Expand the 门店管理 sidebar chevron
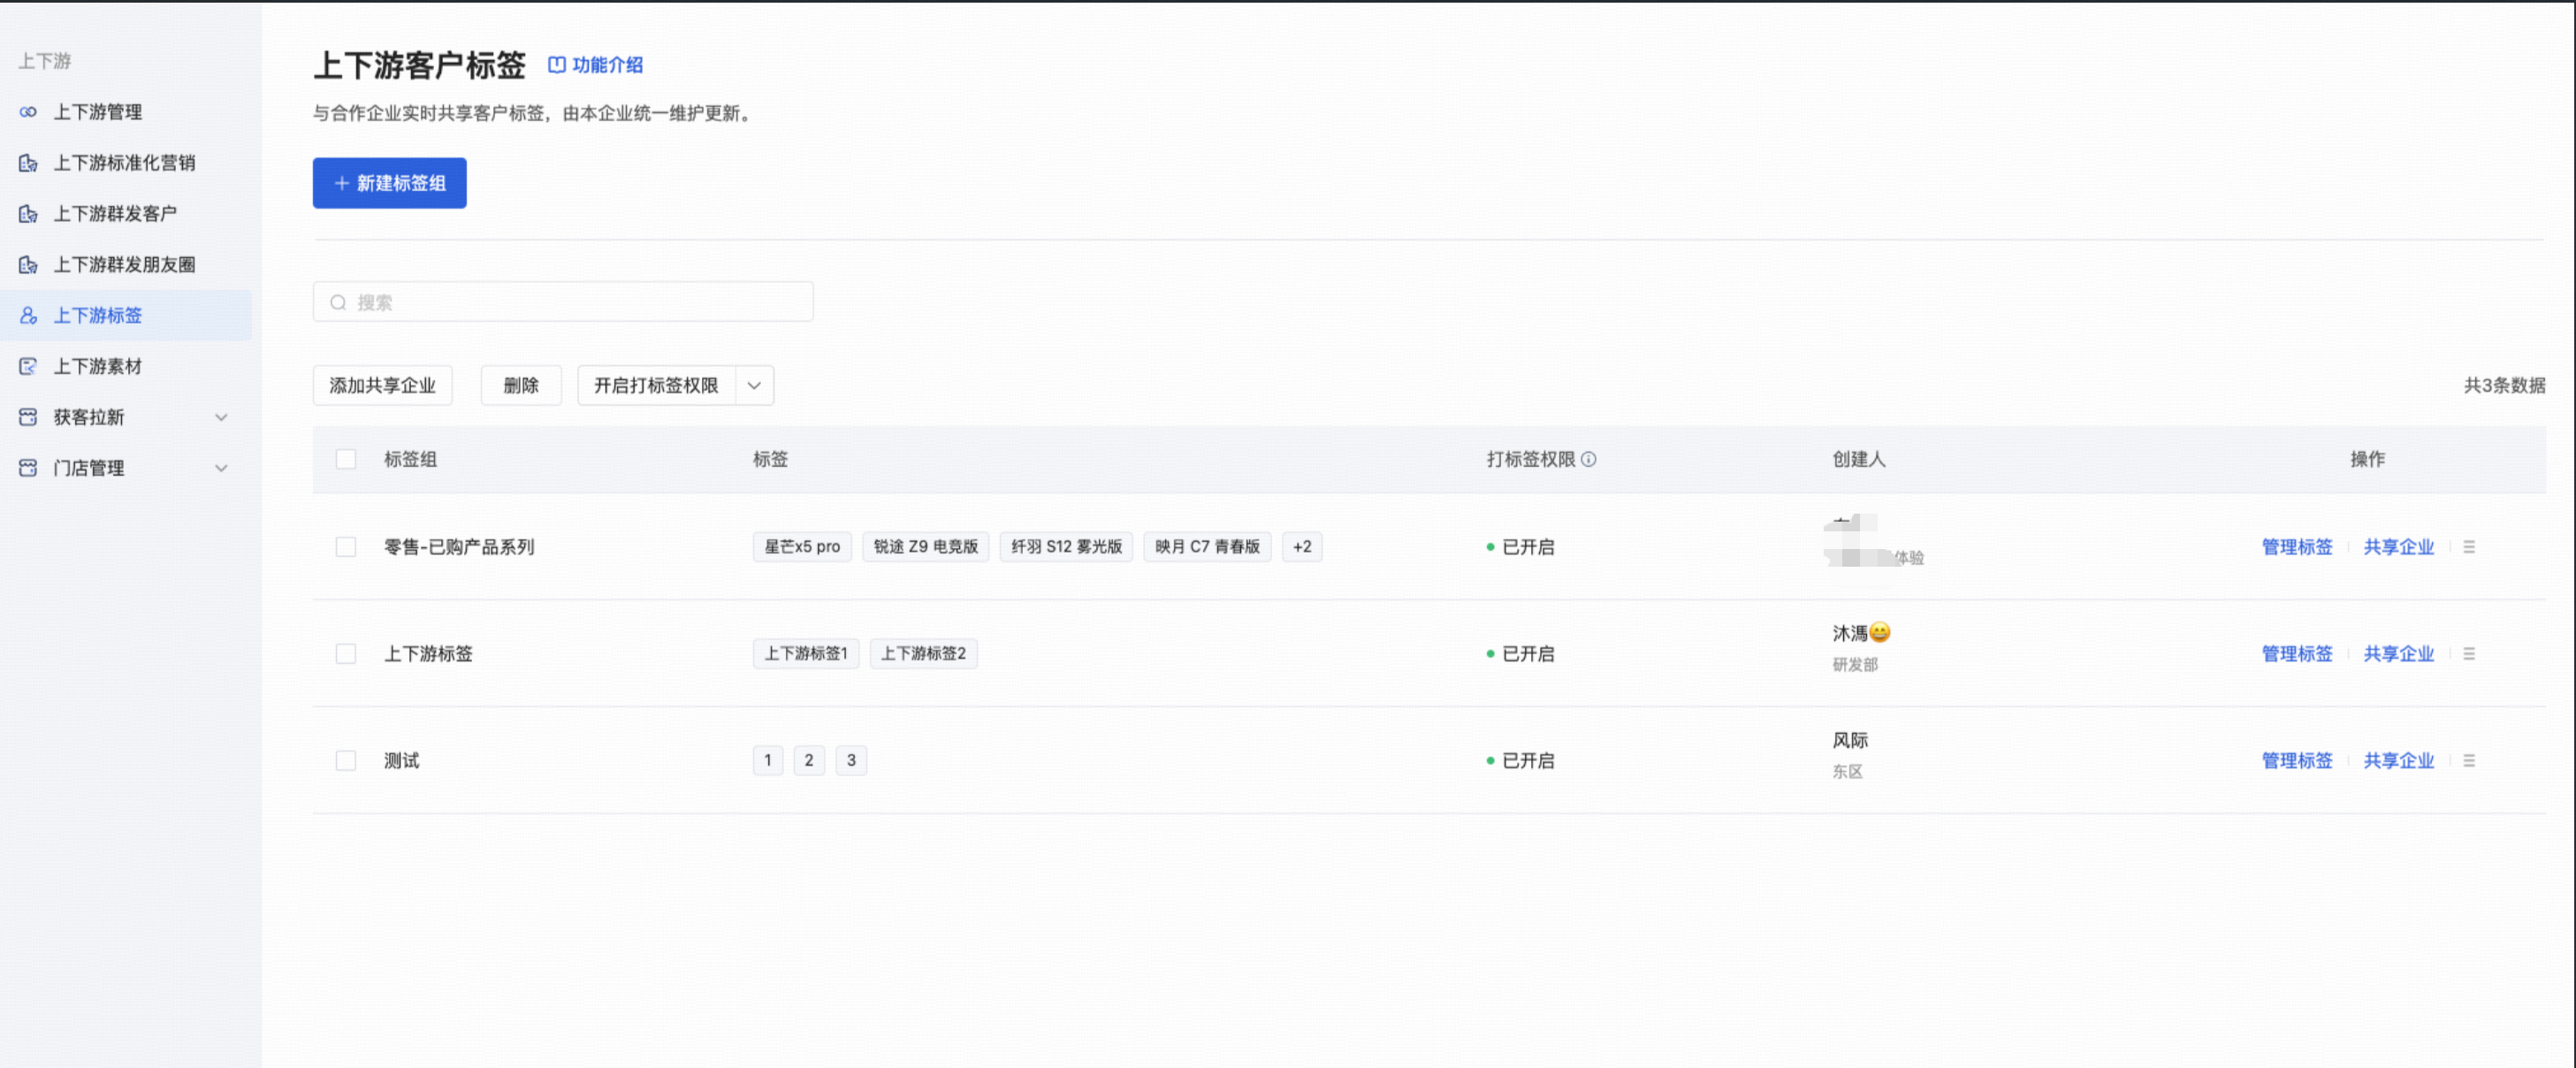 (x=221, y=468)
